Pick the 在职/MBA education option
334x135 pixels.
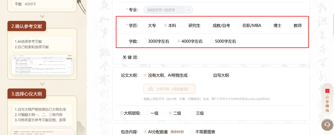240,25
